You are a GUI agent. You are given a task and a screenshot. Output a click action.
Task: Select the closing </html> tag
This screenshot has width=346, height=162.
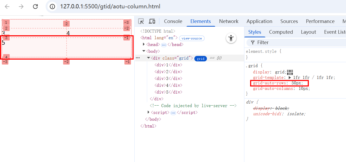[148, 126]
